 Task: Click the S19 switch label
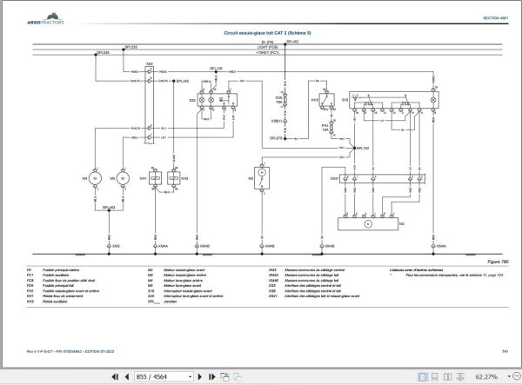tap(345, 100)
